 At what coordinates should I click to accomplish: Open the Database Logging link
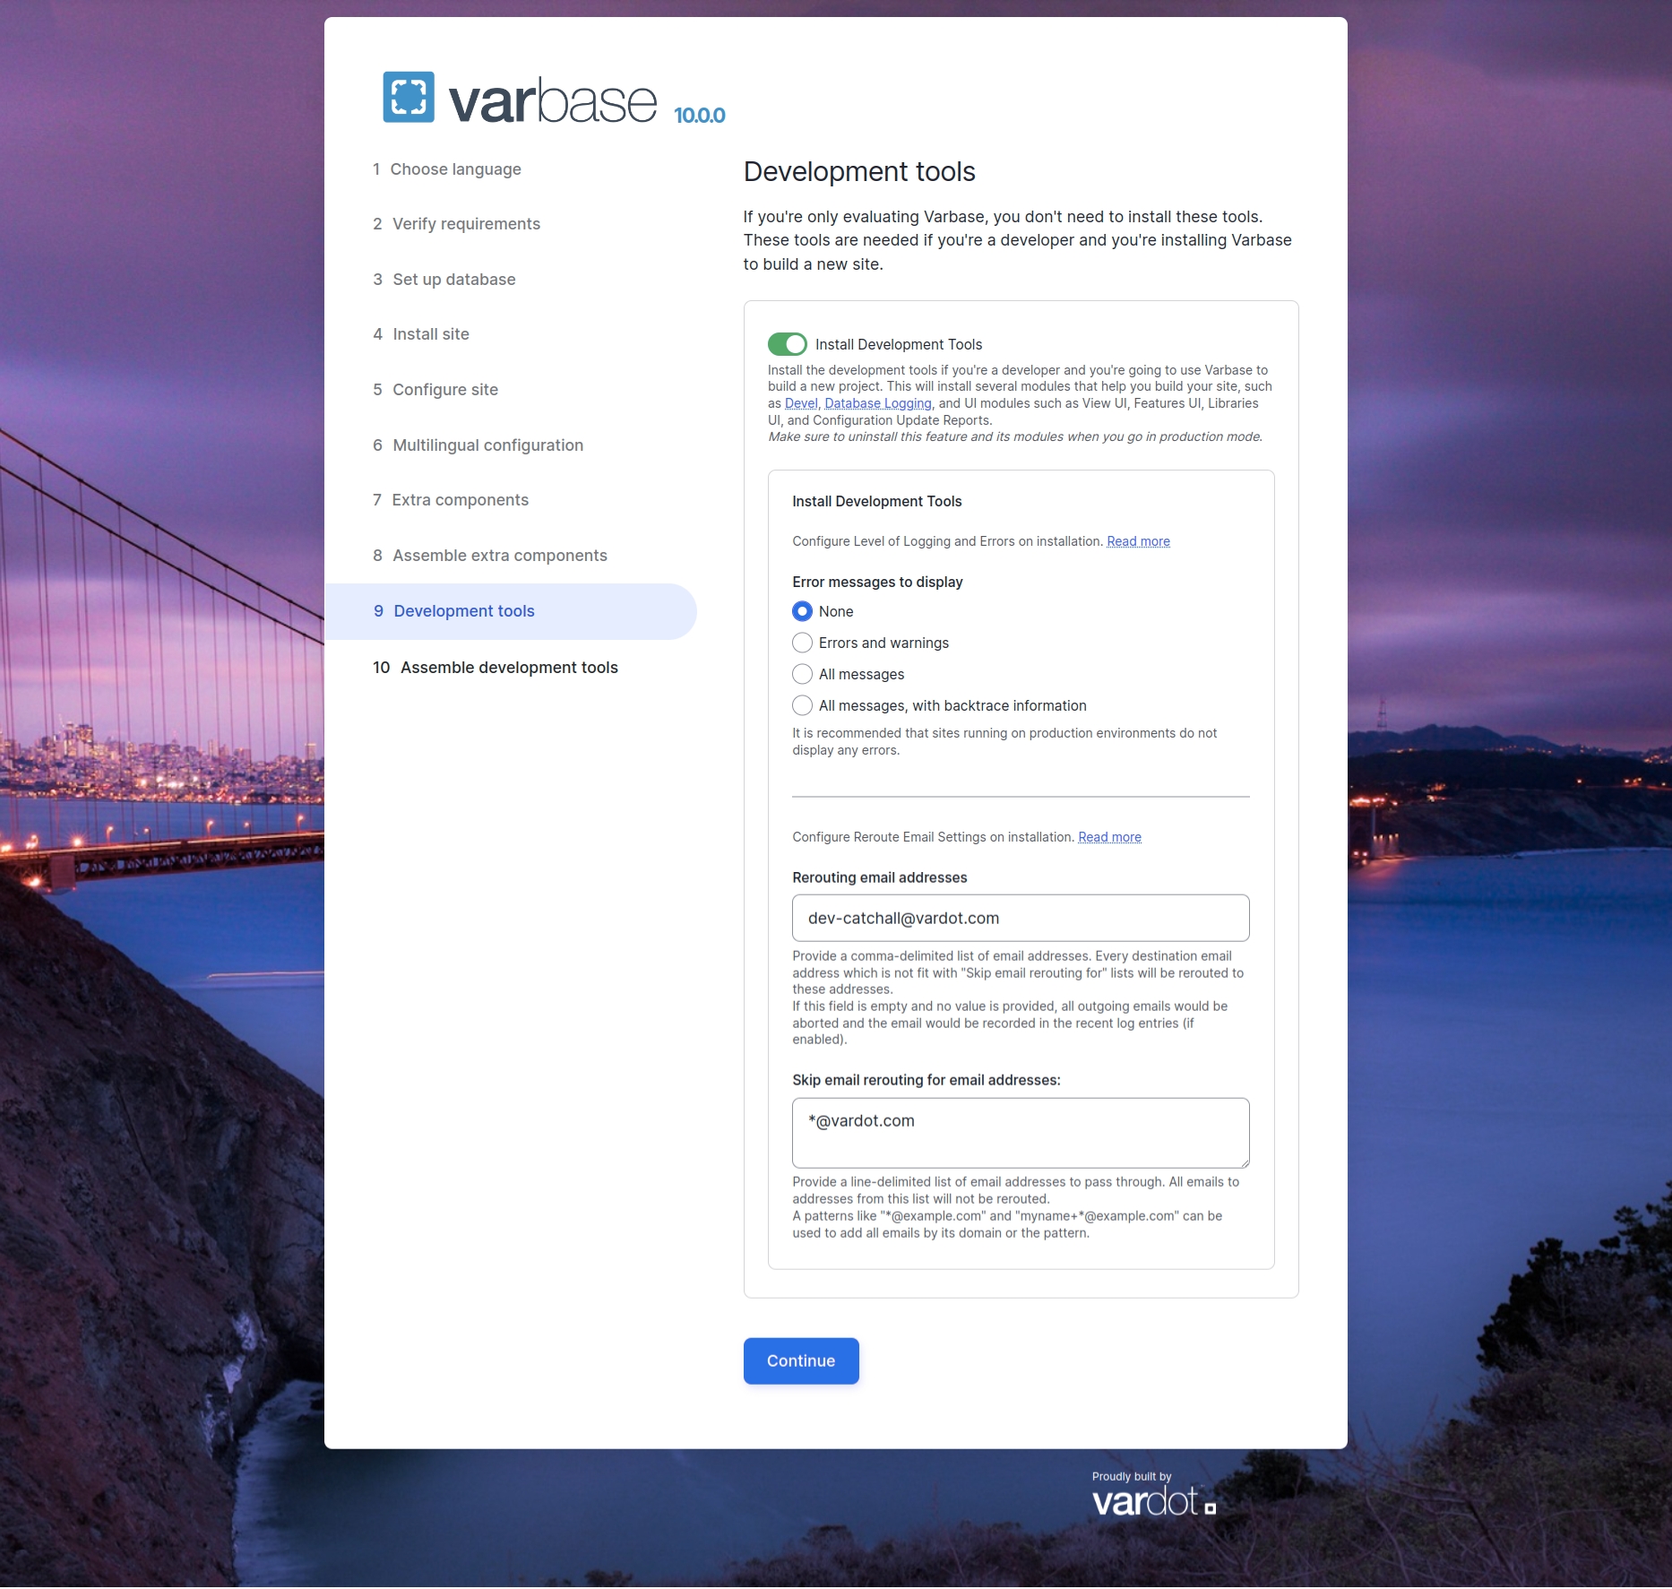pyautogui.click(x=877, y=403)
